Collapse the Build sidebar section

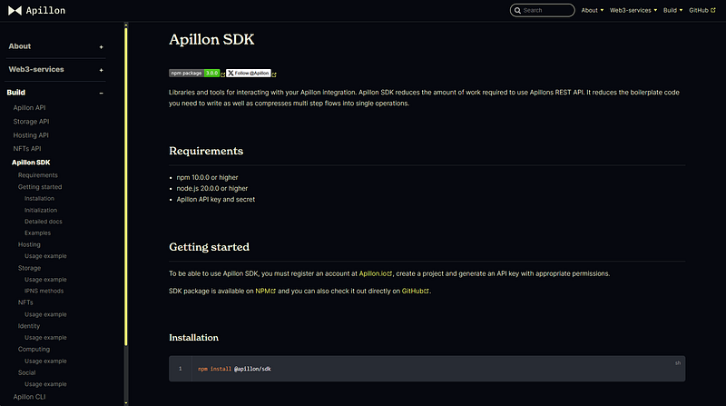point(55,93)
